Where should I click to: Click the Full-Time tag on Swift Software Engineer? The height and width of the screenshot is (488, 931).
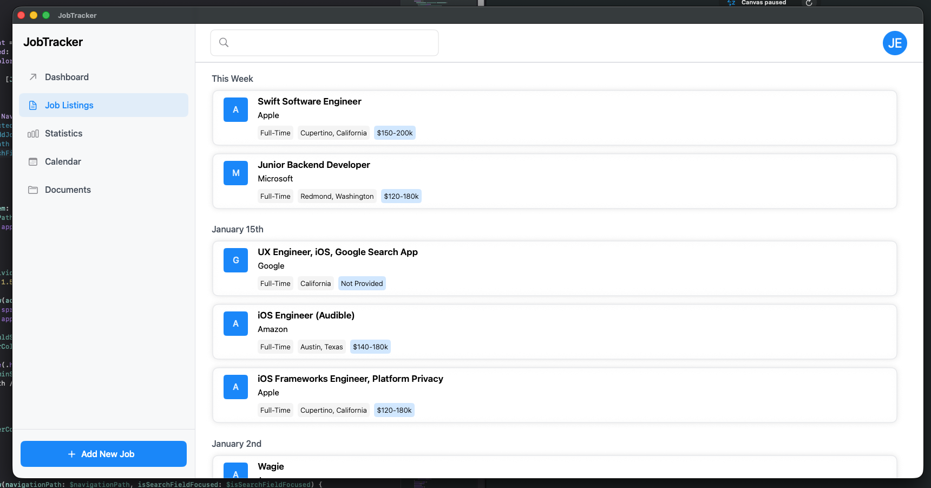(x=276, y=133)
